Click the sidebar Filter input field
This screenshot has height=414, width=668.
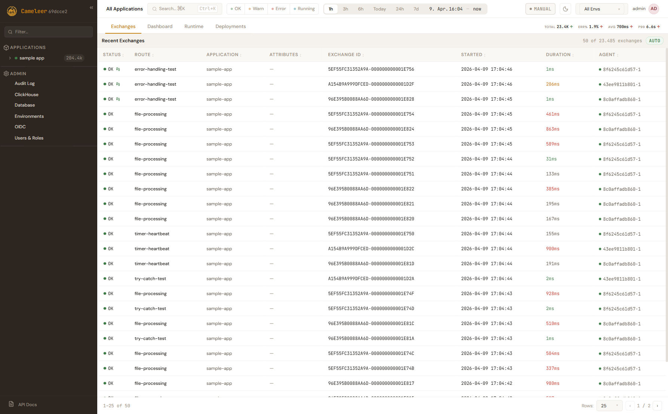click(49, 32)
